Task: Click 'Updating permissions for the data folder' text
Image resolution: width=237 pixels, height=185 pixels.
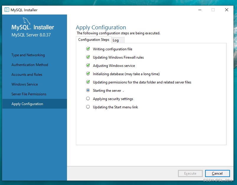Action: pos(142,82)
